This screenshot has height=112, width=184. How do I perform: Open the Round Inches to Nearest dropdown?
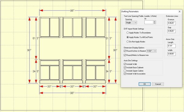pyautogui.click(x=151, y=51)
